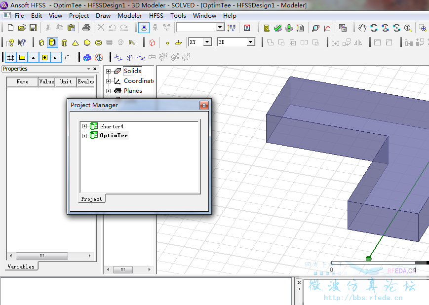Click the Open folder icon
The height and width of the screenshot is (305, 429).
point(22,28)
